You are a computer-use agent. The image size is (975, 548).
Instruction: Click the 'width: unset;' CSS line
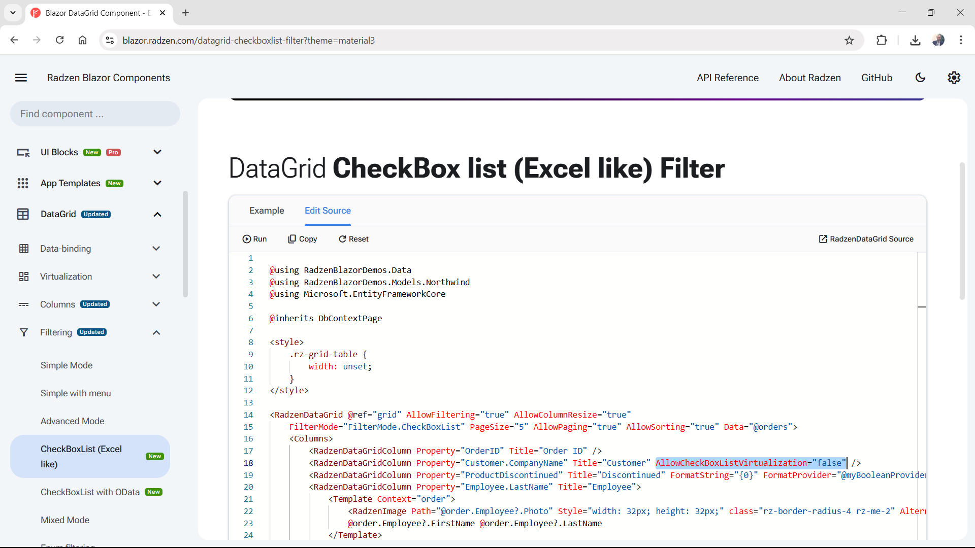pyautogui.click(x=340, y=367)
